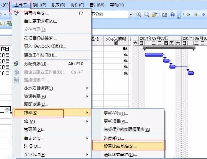
Task: Open the 报表(R) menu
Action: coord(58,5)
